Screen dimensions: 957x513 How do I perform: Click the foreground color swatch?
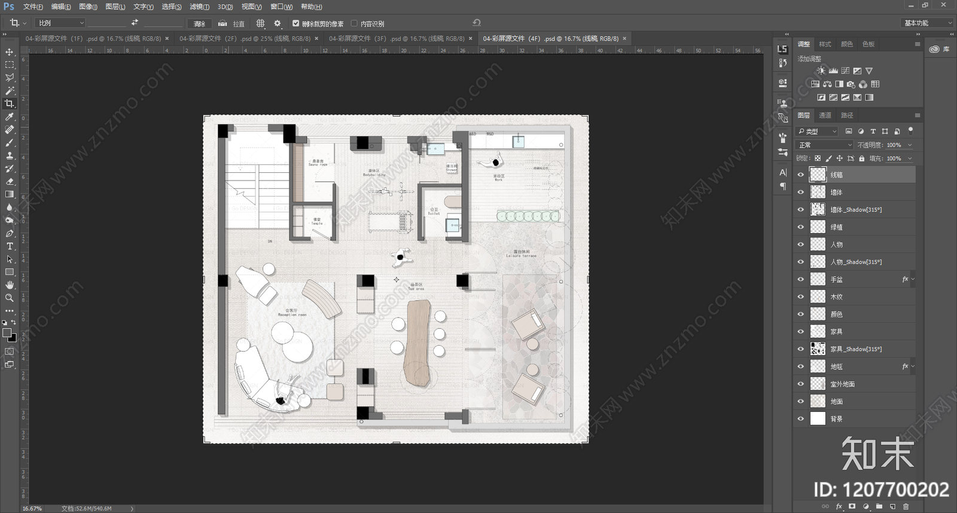(7, 333)
